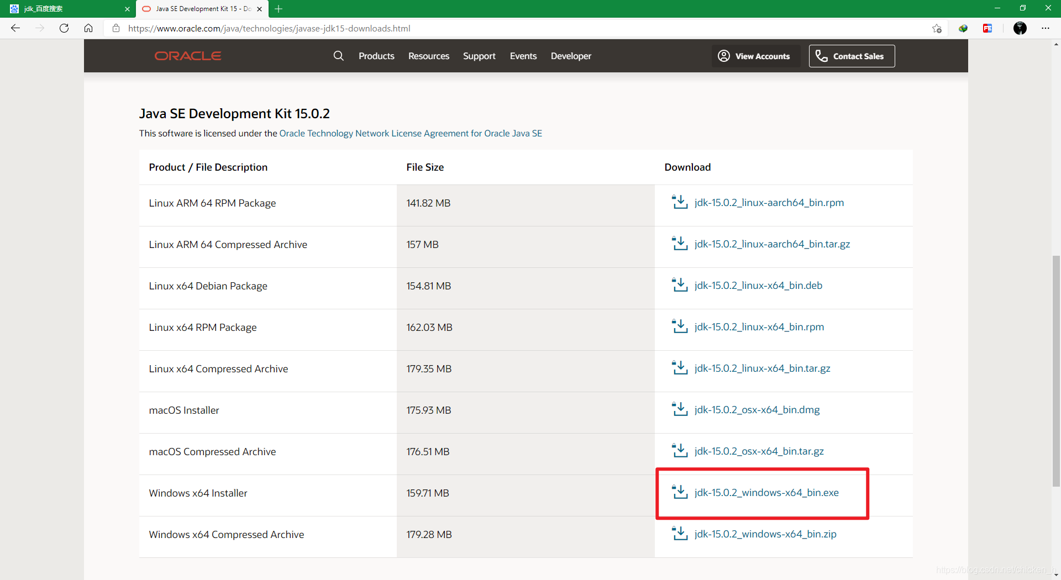This screenshot has width=1061, height=580.
Task: Click the scrollbar down arrow
Action: coord(1056,574)
